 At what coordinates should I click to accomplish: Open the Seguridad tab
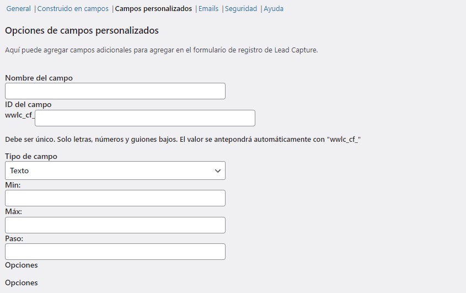coord(241,9)
